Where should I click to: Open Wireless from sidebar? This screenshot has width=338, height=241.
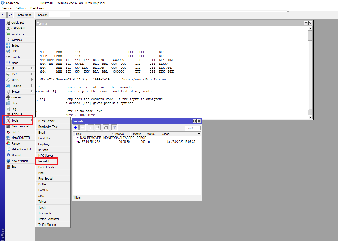(x=20, y=40)
